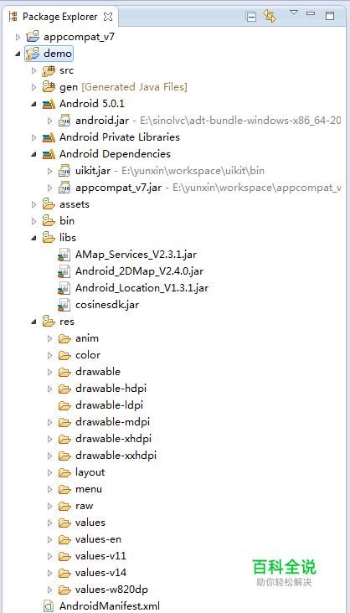350x613 pixels.
Task: Select the drawable-ldpi folder
Action: click(x=112, y=405)
